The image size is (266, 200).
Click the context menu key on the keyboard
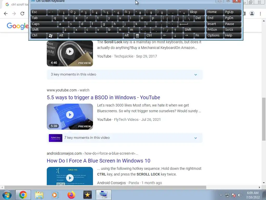pyautogui.click(x=139, y=35)
